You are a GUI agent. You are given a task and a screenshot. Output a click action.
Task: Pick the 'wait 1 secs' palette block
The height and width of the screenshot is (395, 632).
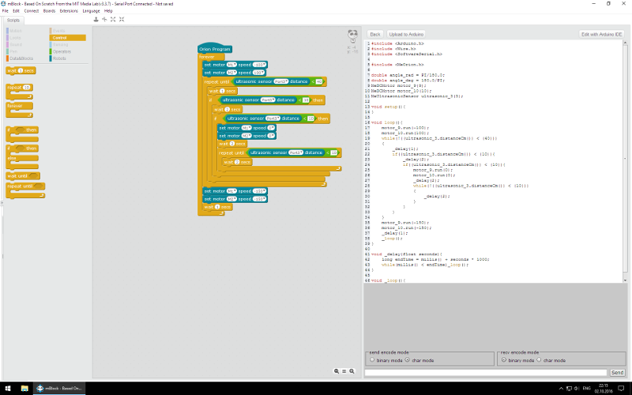pos(21,70)
